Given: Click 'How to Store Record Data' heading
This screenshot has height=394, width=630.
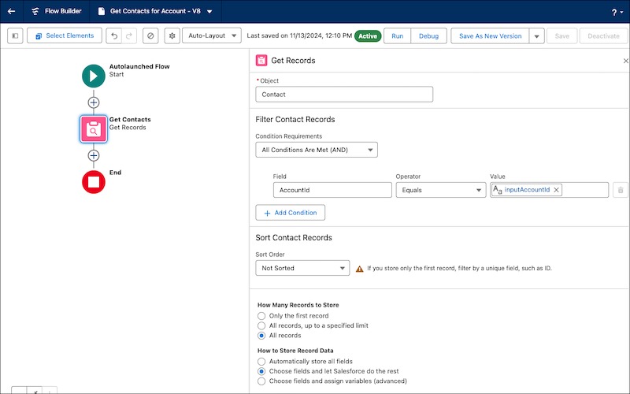Looking at the screenshot, I should pos(295,351).
